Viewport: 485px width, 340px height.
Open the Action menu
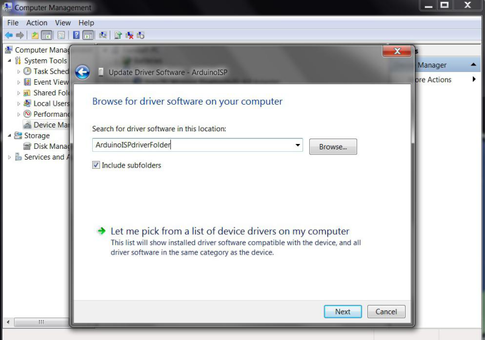tap(37, 22)
